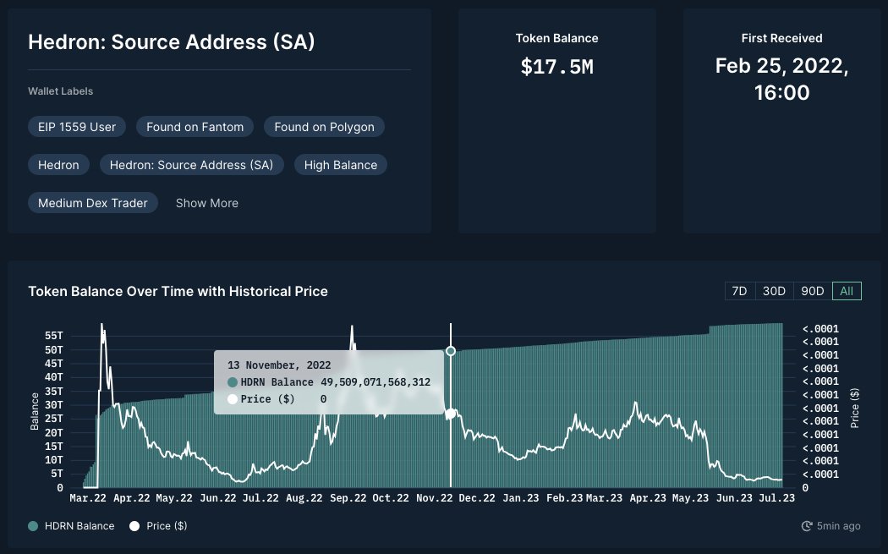Click the Dec.22 x-axis label
Viewport: 888px width, 554px height.
(x=477, y=498)
